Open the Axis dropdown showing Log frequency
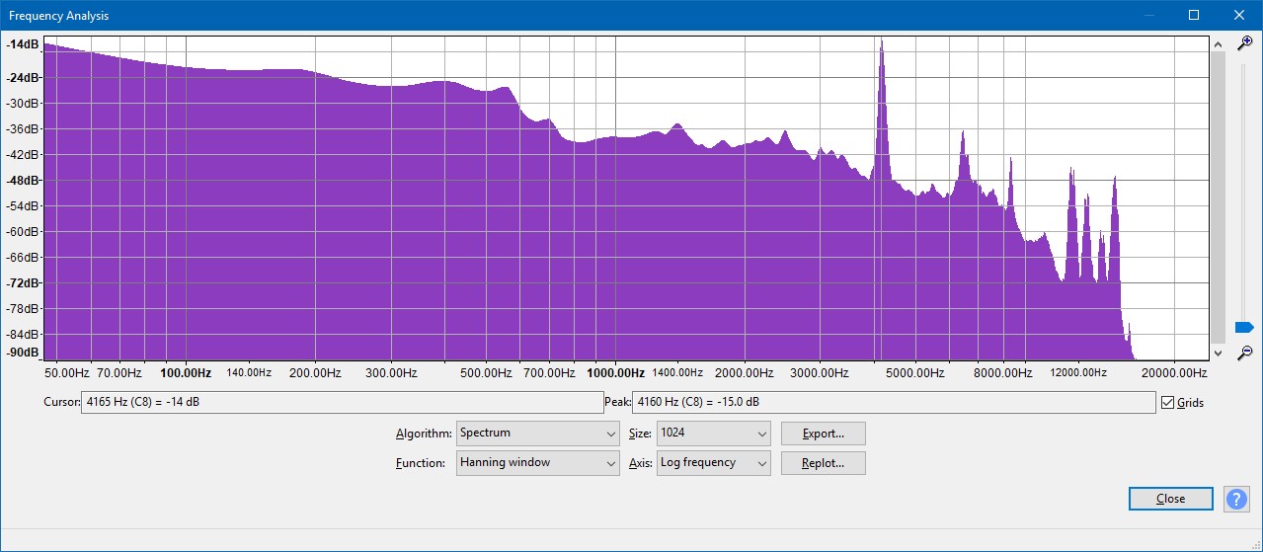 coord(714,463)
